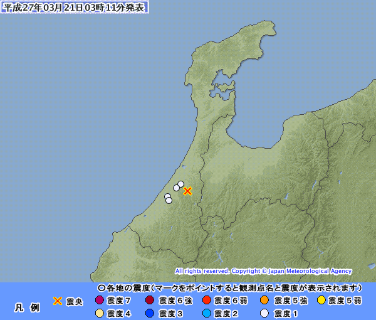
Task: Click the 震度1 white legend circle
Action: 264,313
